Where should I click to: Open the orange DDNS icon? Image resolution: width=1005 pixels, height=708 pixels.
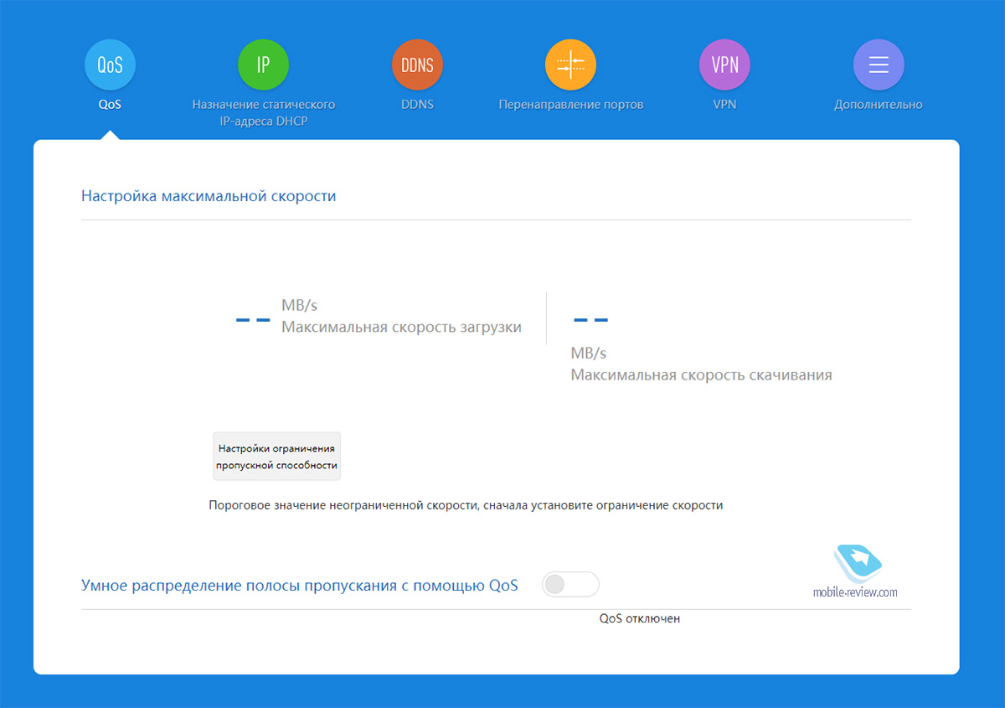417,65
